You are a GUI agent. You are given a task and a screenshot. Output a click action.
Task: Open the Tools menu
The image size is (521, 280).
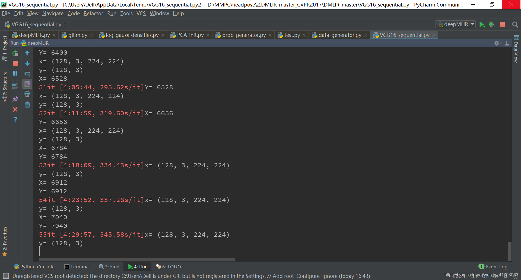(x=126, y=13)
